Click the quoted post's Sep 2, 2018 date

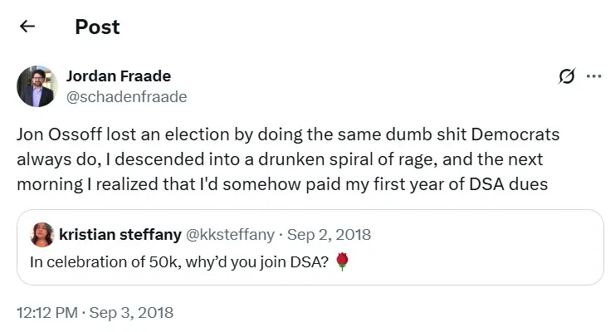[329, 235]
